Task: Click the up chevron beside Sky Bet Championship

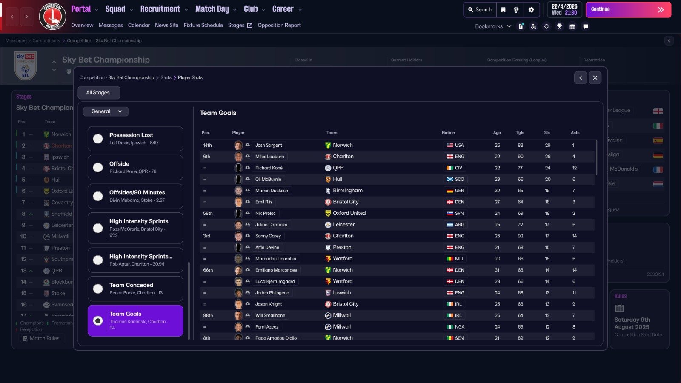Action: pos(54,62)
